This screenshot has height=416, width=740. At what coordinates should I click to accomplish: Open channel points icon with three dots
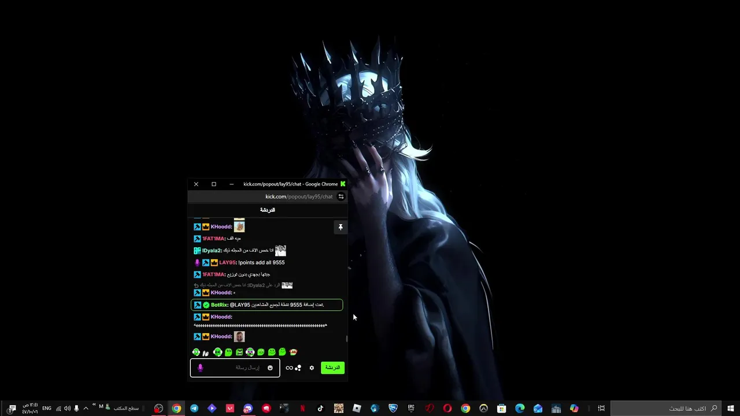298,367
